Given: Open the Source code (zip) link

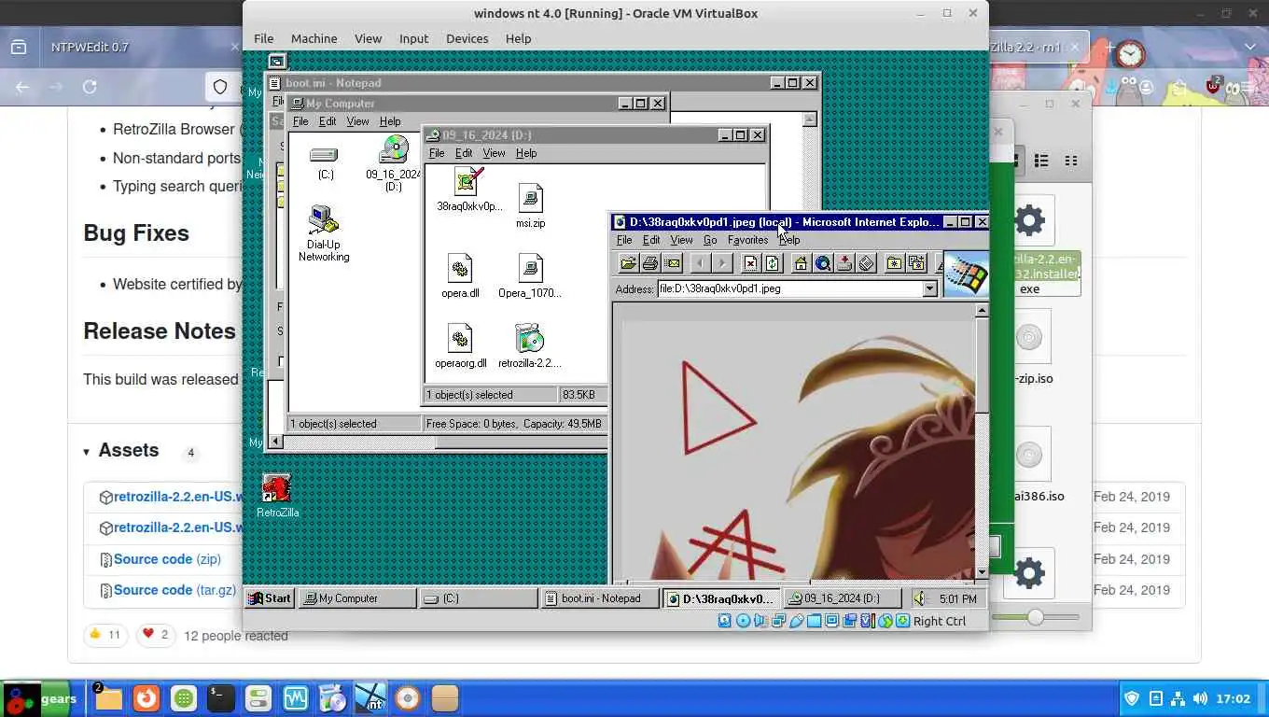Looking at the screenshot, I should [167, 559].
